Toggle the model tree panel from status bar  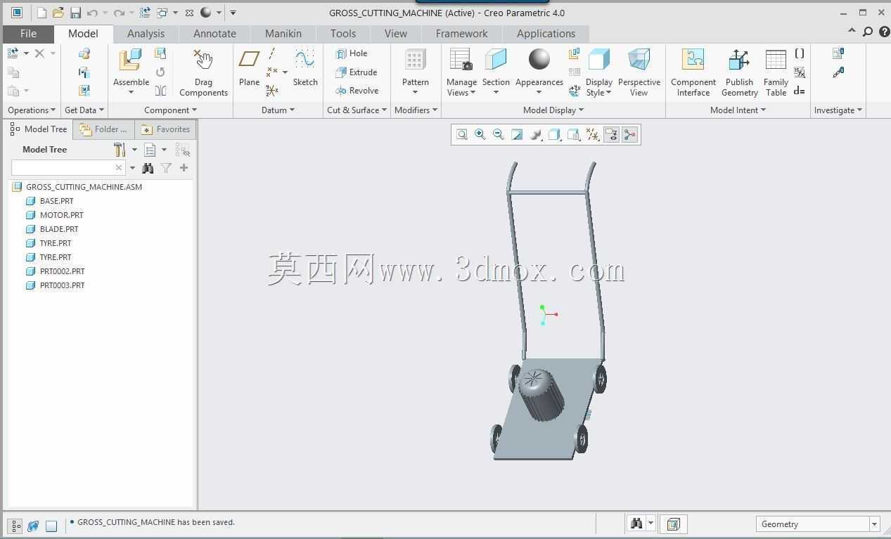tap(15, 526)
